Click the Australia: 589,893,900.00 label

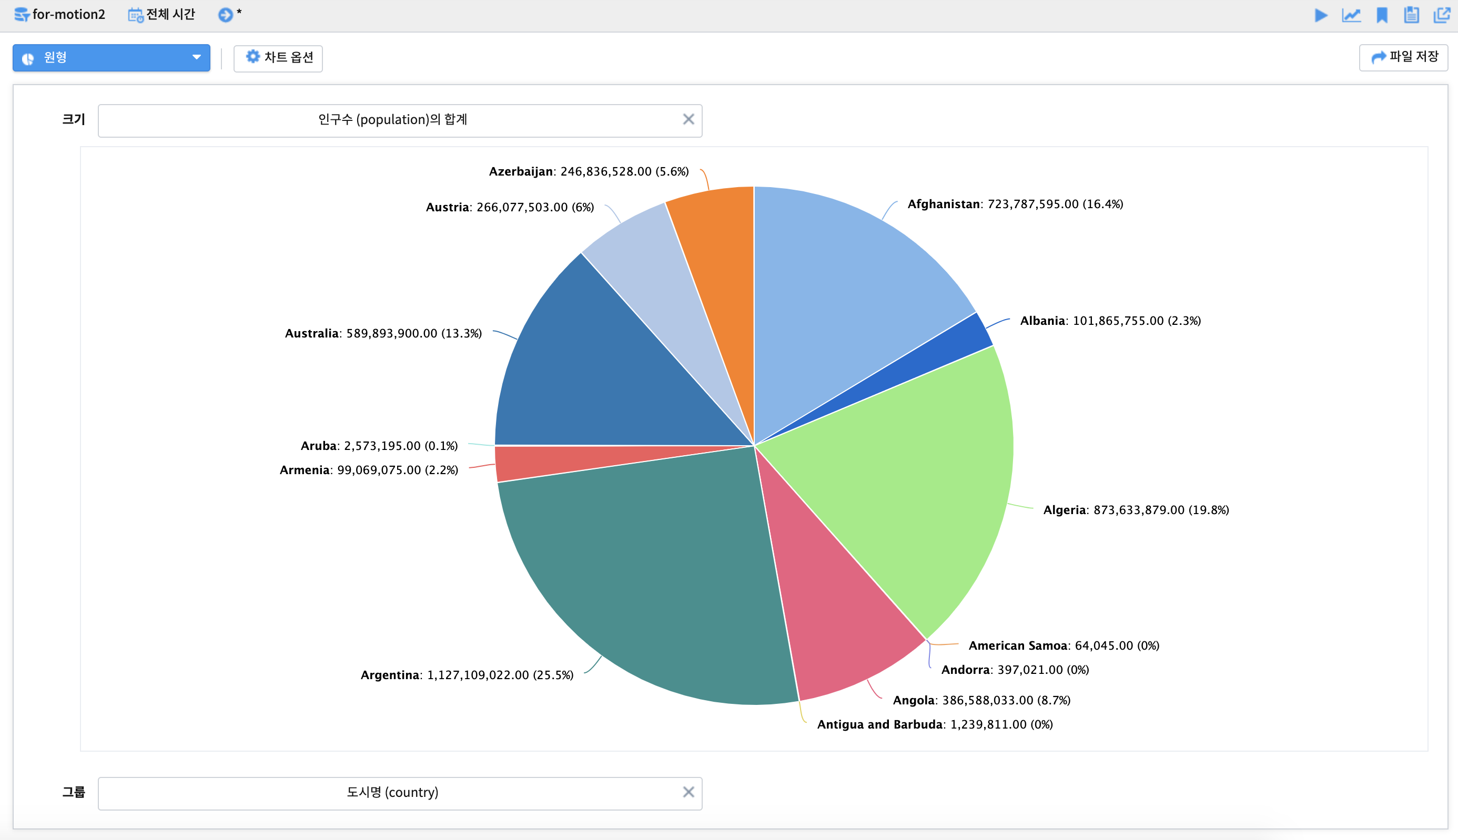pyautogui.click(x=383, y=333)
